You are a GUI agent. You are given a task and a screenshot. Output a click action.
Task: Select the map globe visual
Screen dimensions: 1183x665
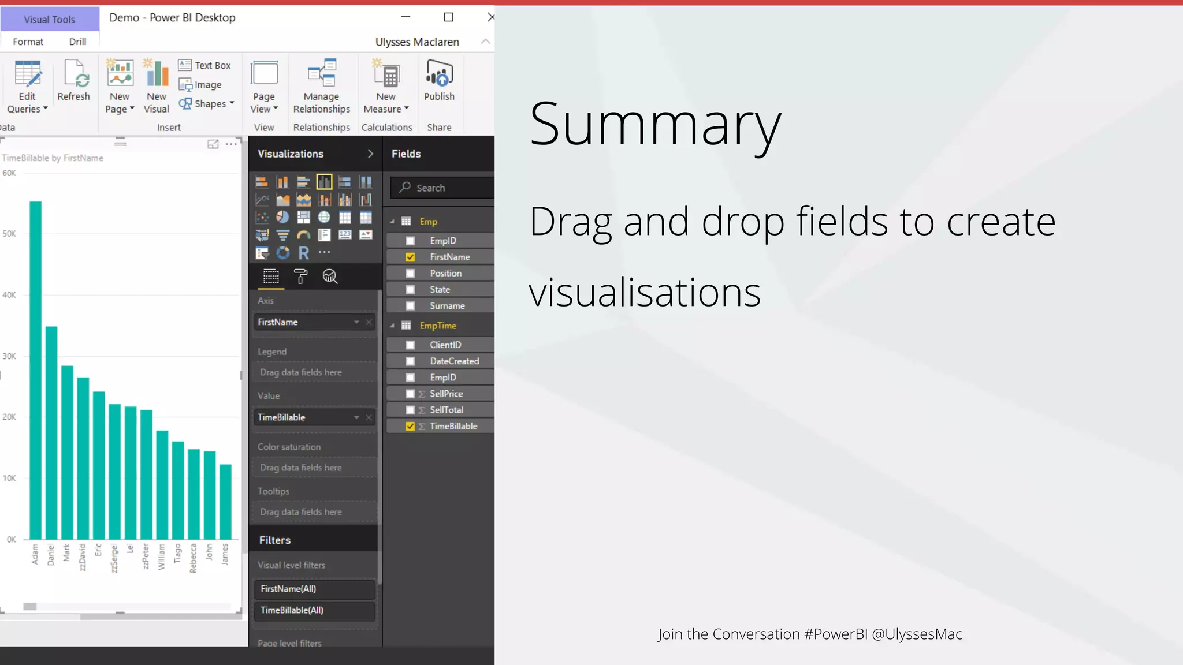pos(324,217)
